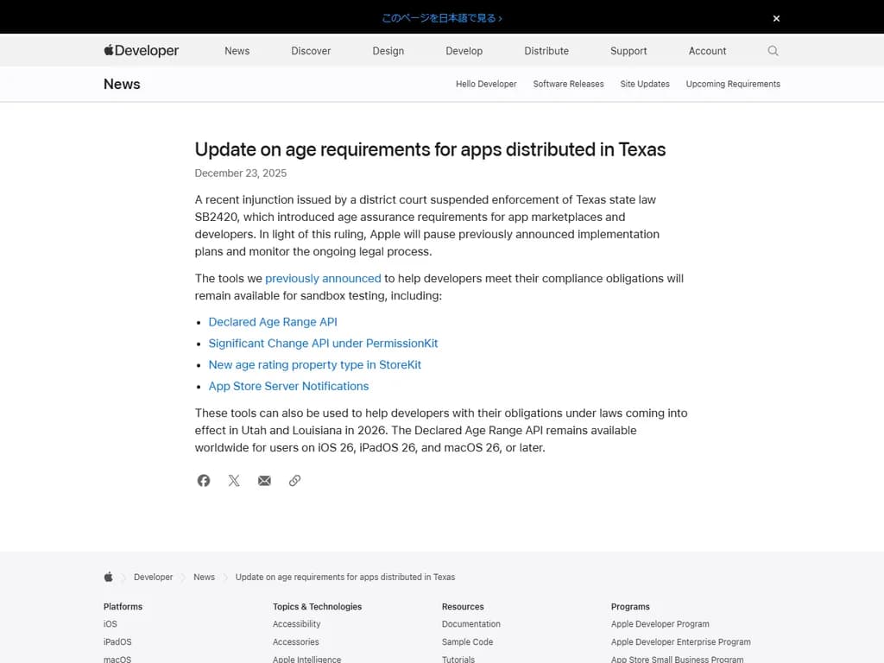
Task: Dismiss the Japanese language banner
Action: [776, 18]
